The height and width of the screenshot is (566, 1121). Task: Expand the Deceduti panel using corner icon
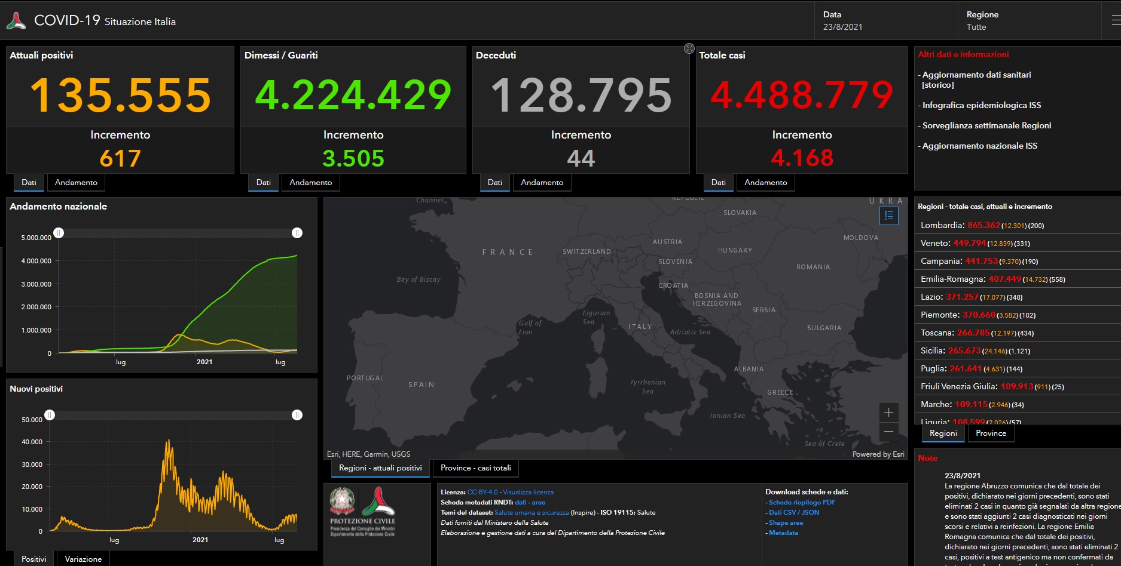(x=689, y=48)
